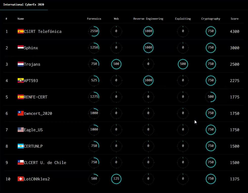Click total score 1775

click(235, 97)
